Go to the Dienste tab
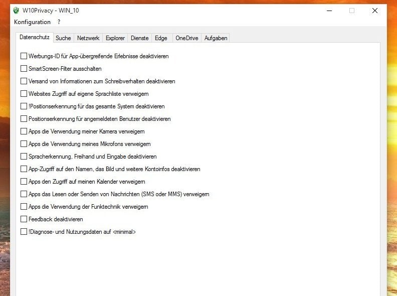The image size is (397, 296). click(139, 38)
